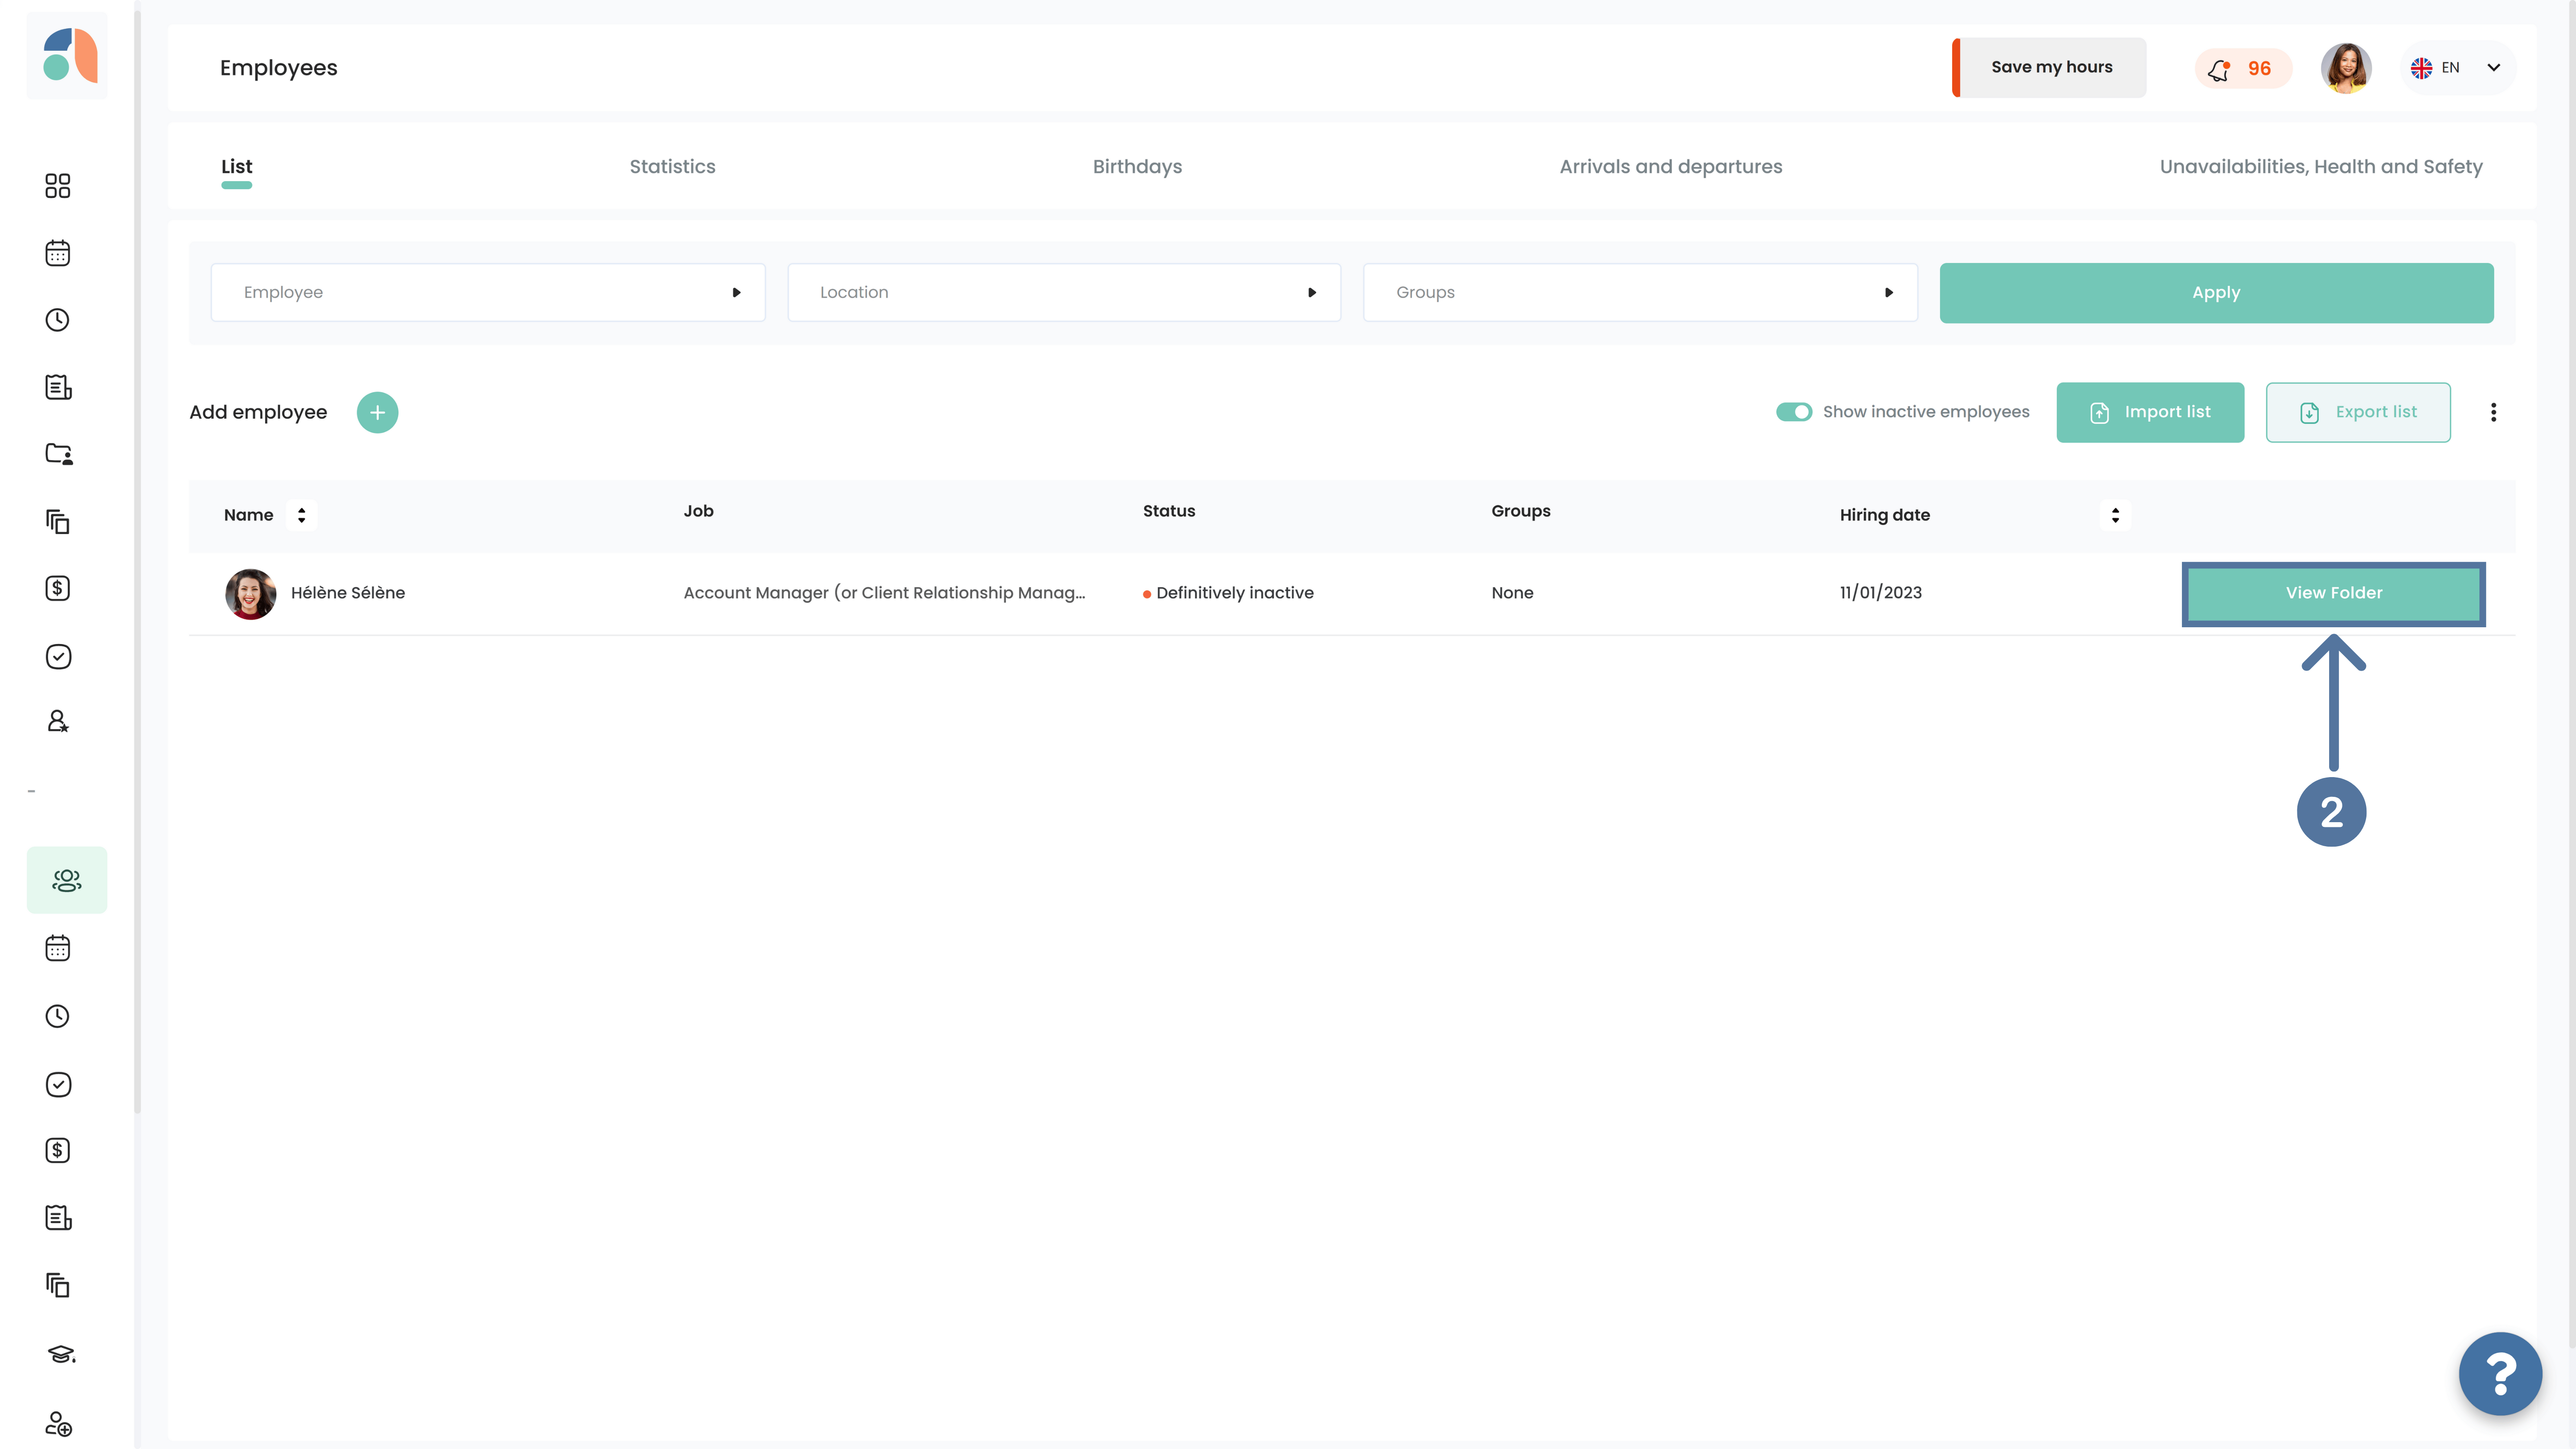Click the notifications bell icon
Image resolution: width=2576 pixels, height=1449 pixels.
(2219, 69)
